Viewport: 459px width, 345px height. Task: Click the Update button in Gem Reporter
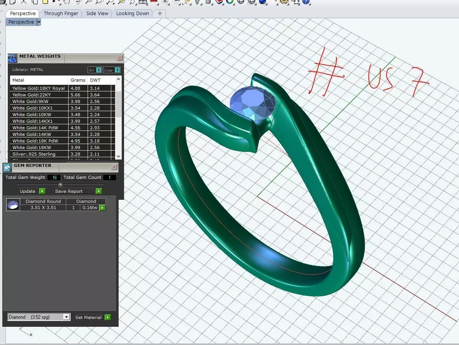coord(28,191)
